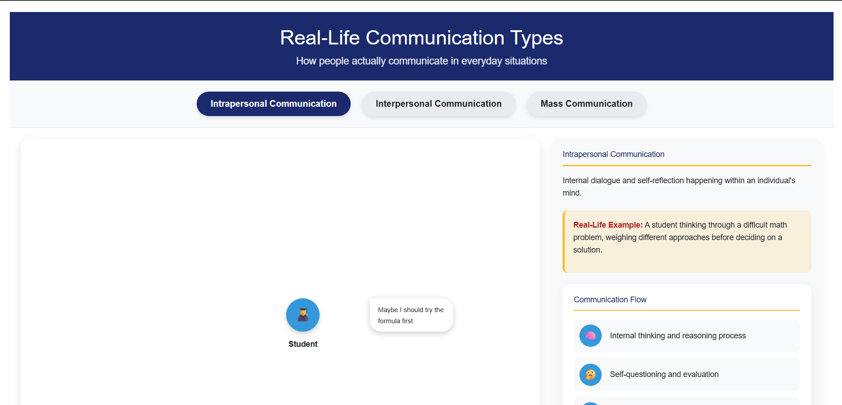Click the subtitle 'How people actually communicate in everyday situations'

click(421, 61)
